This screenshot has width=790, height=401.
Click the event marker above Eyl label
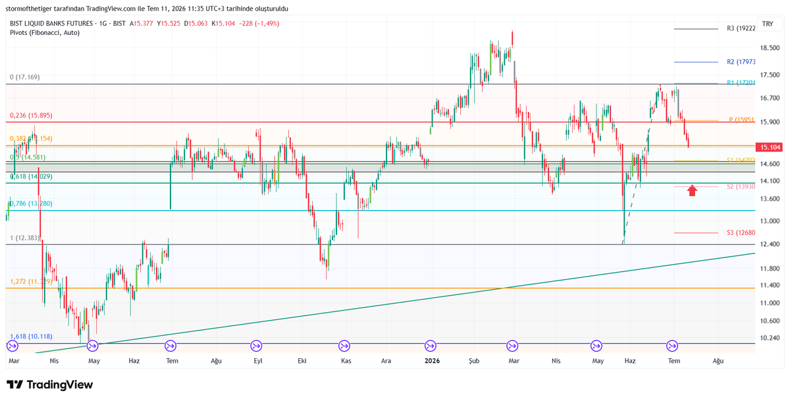pyautogui.click(x=256, y=345)
